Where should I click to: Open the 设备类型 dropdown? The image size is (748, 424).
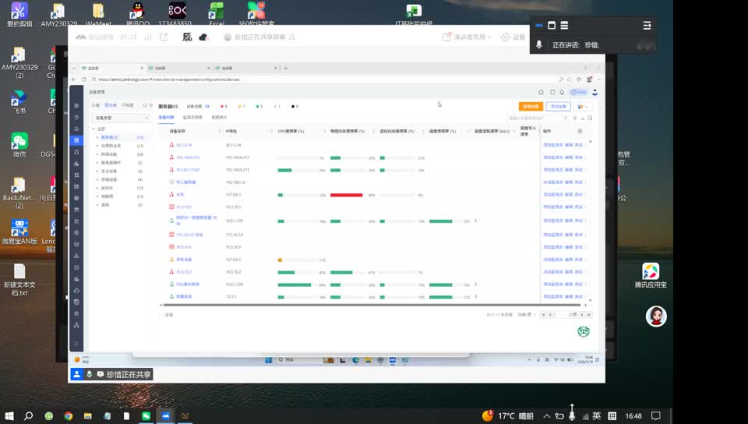(x=120, y=118)
